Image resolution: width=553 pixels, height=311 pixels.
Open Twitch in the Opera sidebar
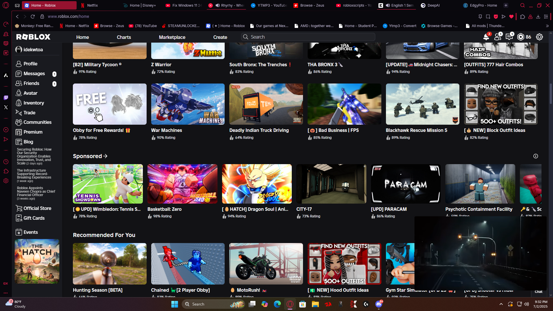(6, 98)
